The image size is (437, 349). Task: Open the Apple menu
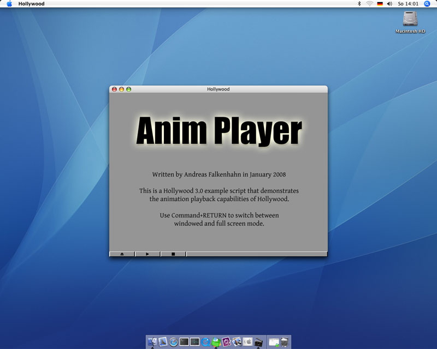[9, 4]
